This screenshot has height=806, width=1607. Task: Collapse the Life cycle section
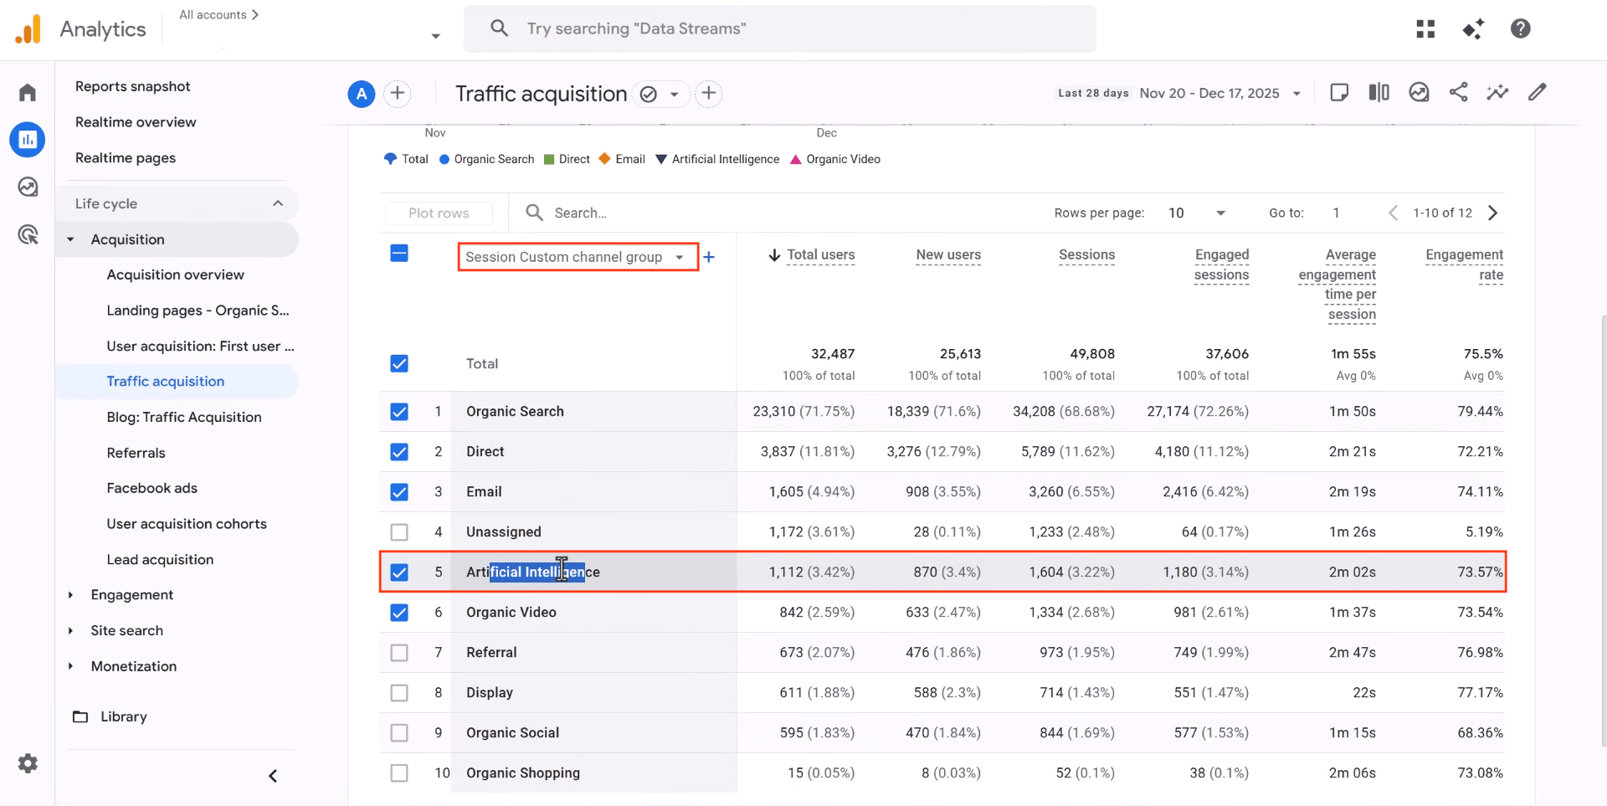(x=277, y=203)
